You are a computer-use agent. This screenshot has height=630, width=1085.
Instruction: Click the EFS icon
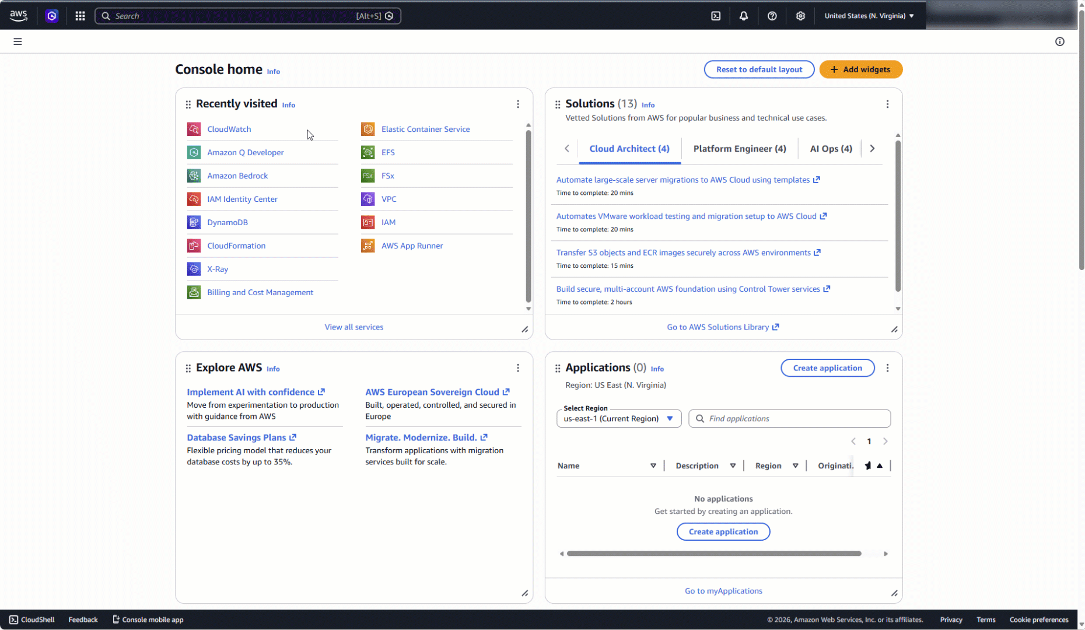pos(367,152)
